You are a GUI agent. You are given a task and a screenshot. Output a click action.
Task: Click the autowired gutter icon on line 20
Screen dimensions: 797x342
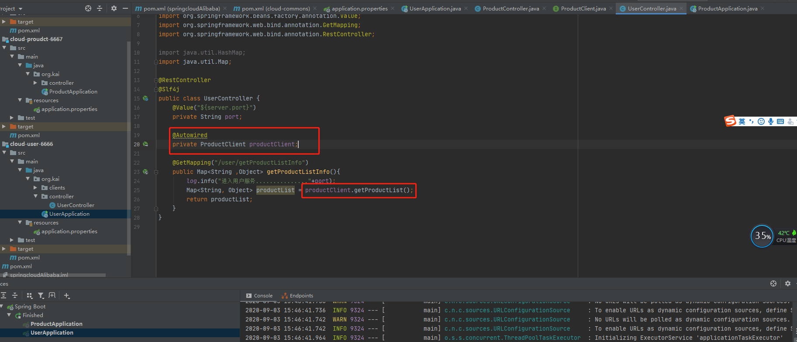click(x=145, y=144)
